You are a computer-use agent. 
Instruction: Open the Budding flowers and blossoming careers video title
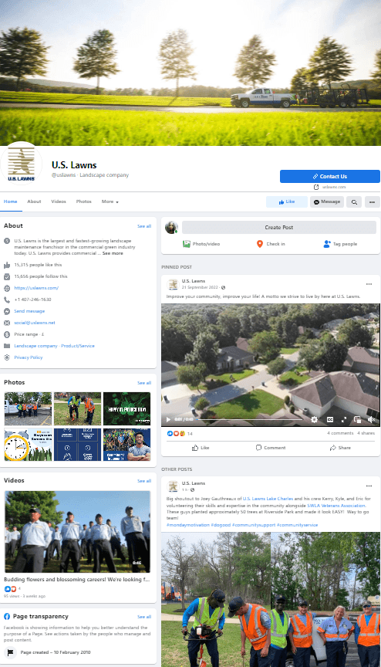click(76, 579)
